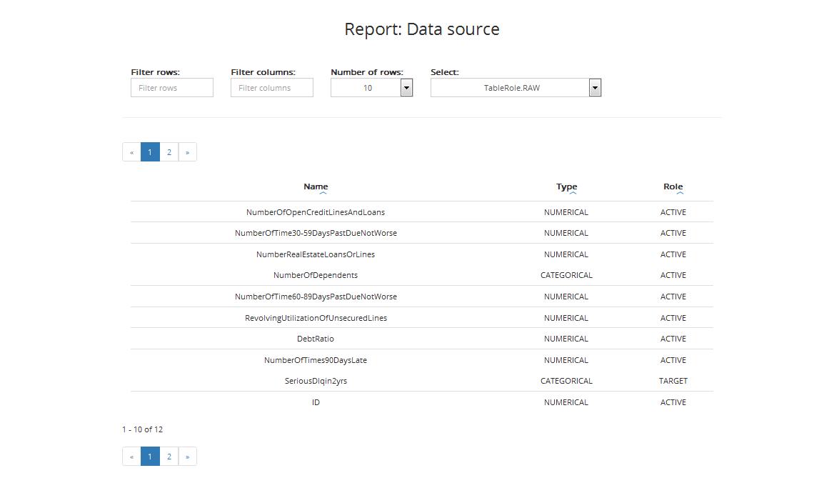
Task: Click bottom pagination » next arrow
Action: coord(187,457)
